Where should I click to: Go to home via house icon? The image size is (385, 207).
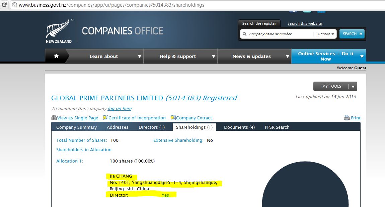coord(56,56)
